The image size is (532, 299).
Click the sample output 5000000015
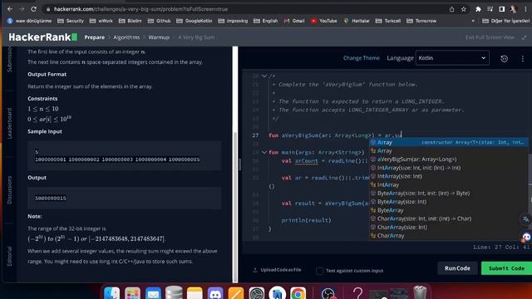click(x=51, y=199)
